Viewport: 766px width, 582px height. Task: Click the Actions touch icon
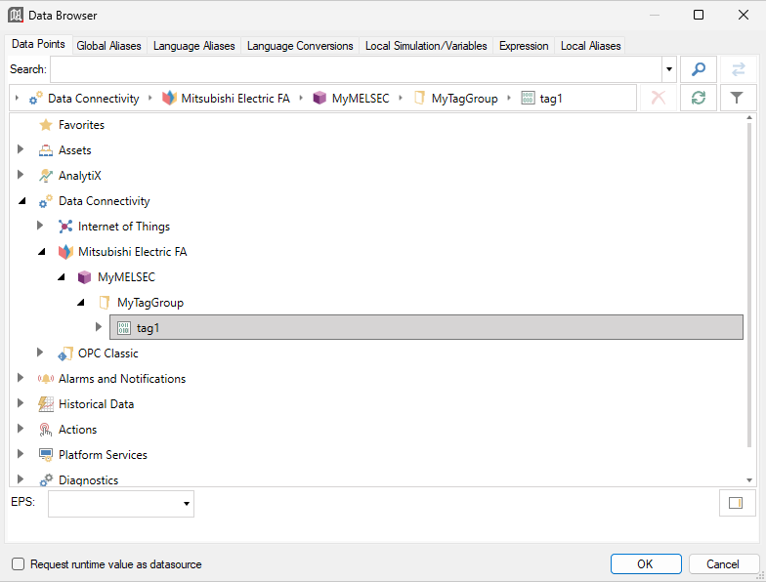45,430
